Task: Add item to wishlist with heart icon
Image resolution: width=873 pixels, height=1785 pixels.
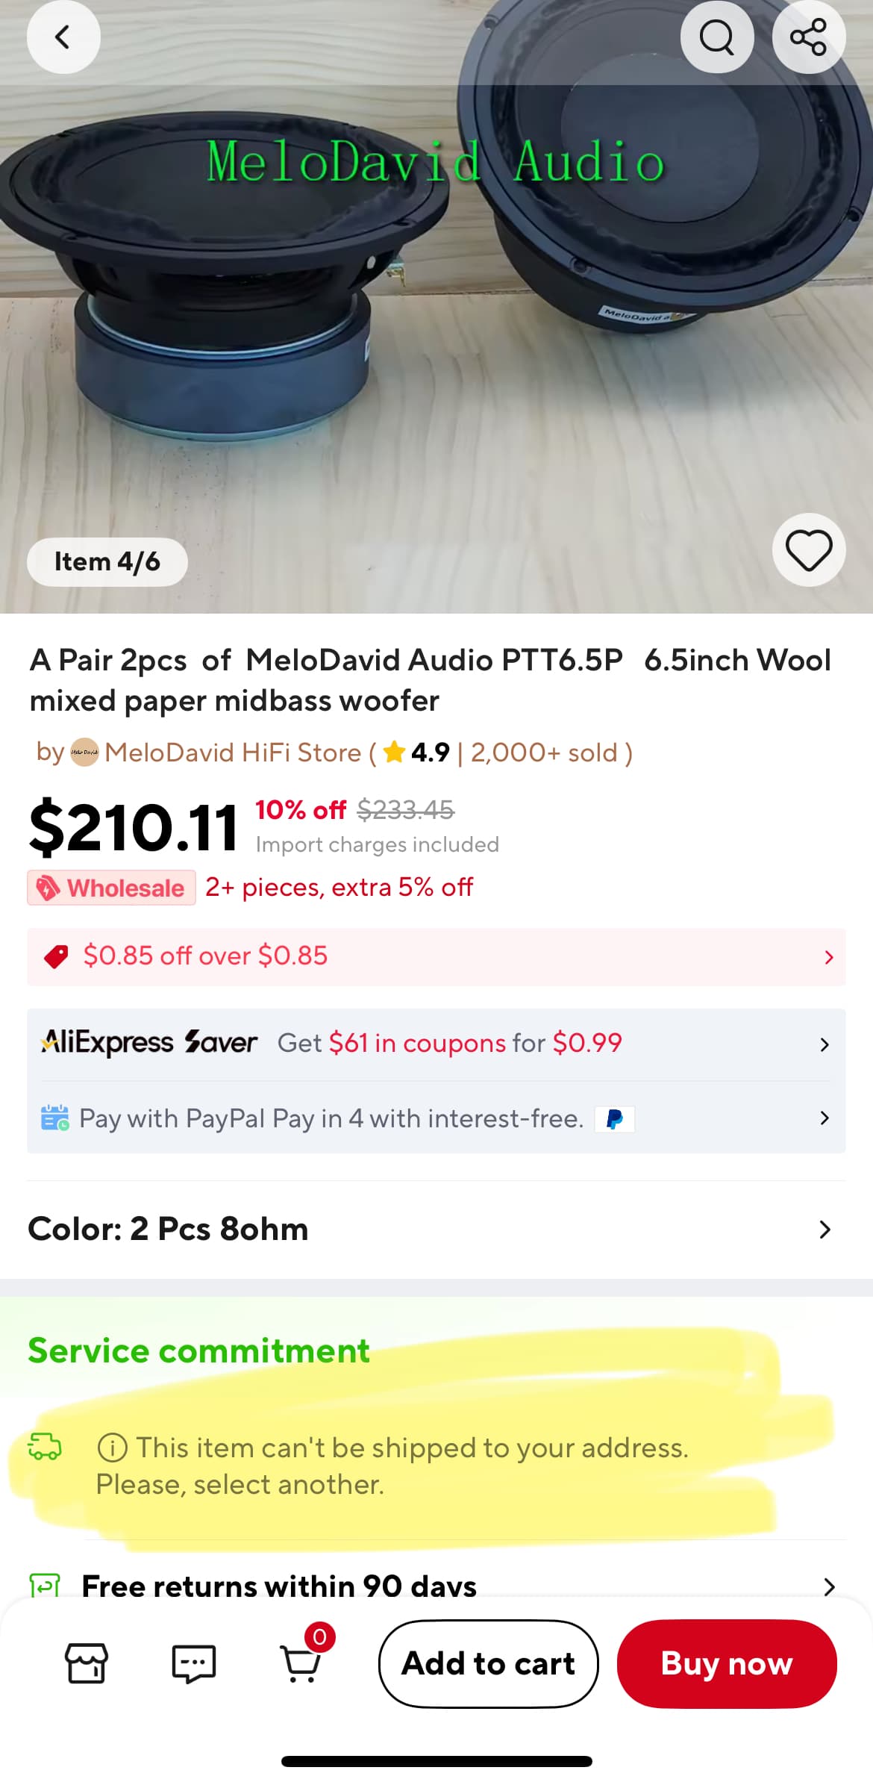Action: point(809,550)
